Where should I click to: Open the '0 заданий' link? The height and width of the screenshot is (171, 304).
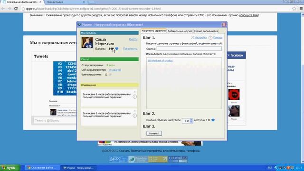[x=115, y=70]
